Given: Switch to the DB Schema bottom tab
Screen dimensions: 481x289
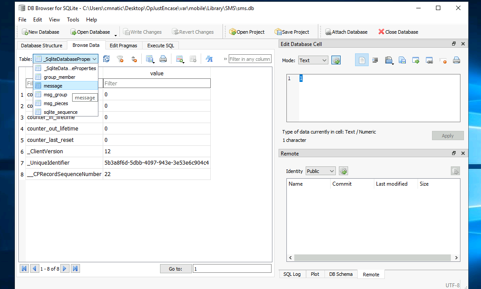Looking at the screenshot, I should tap(341, 274).
